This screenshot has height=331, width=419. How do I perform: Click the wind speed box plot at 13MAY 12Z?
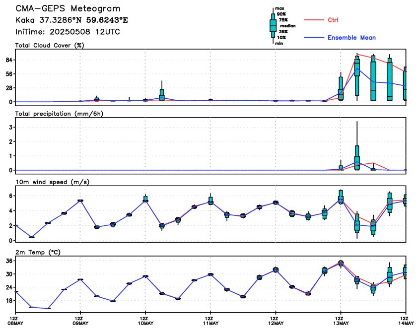(x=341, y=197)
